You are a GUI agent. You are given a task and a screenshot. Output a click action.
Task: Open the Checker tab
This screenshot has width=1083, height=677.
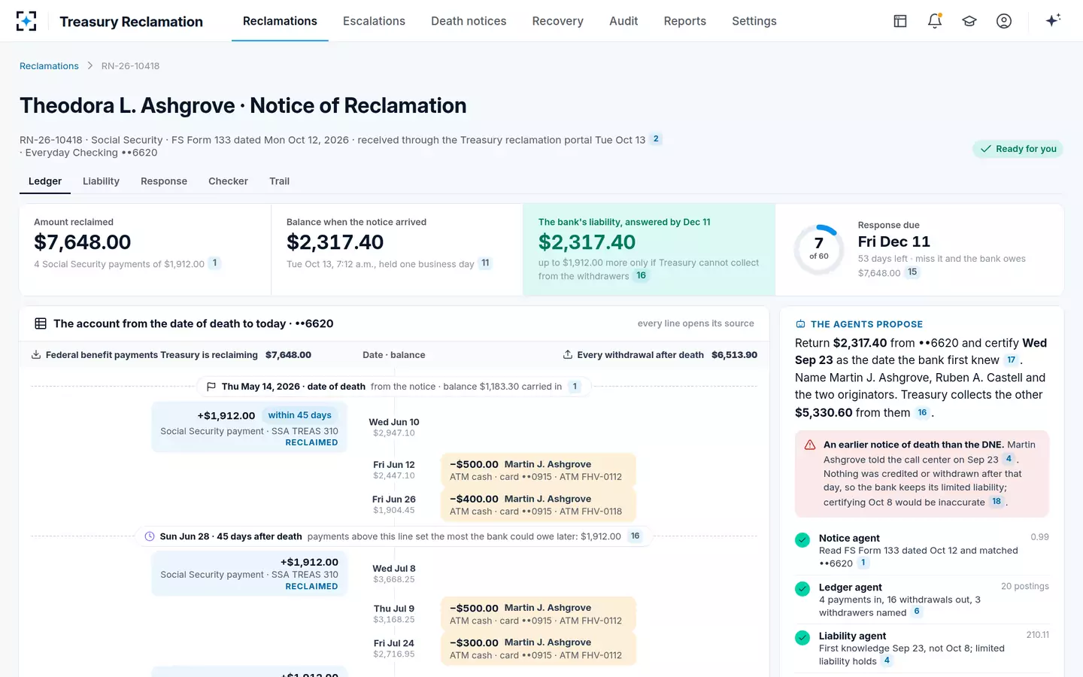point(228,181)
